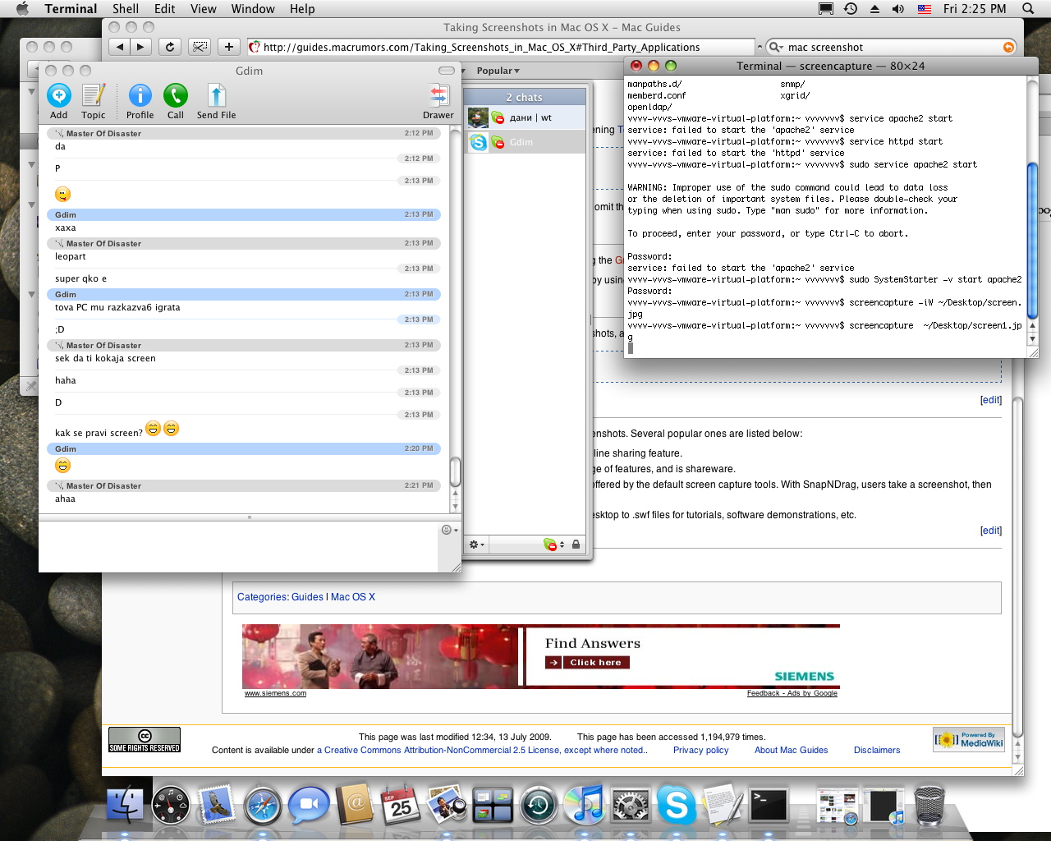Open iCal from the Dock
This screenshot has height=841, width=1051.
[401, 805]
